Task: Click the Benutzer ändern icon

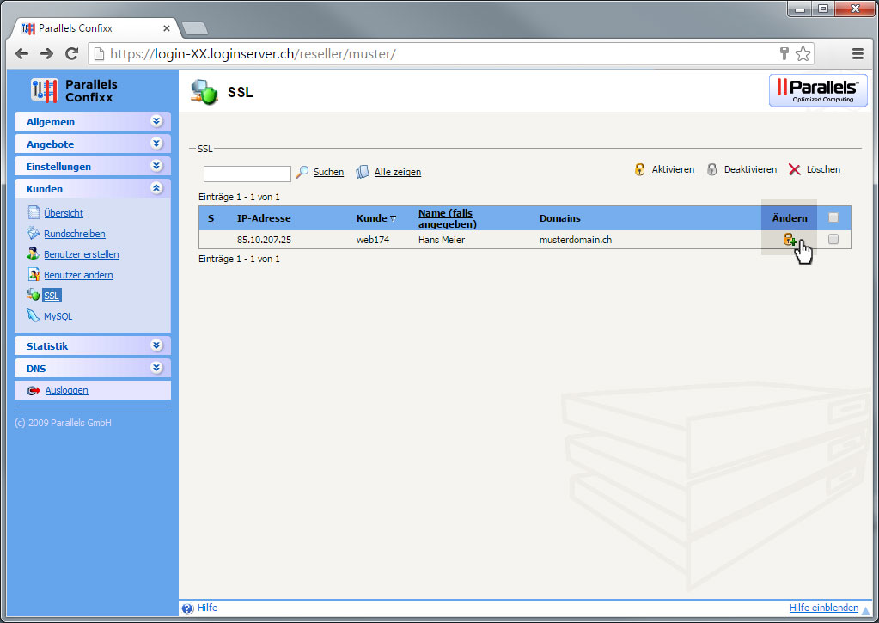Action: [x=34, y=274]
